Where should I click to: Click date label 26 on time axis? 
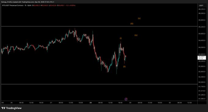coord(11,103)
